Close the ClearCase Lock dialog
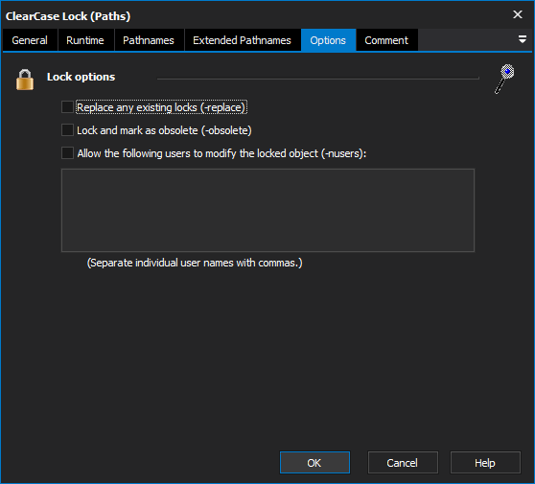The image size is (535, 484). click(518, 14)
